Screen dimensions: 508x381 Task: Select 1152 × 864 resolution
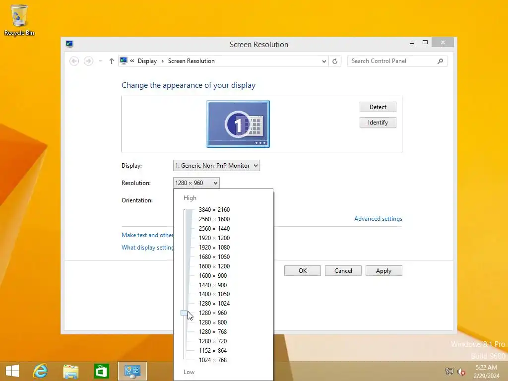213,350
